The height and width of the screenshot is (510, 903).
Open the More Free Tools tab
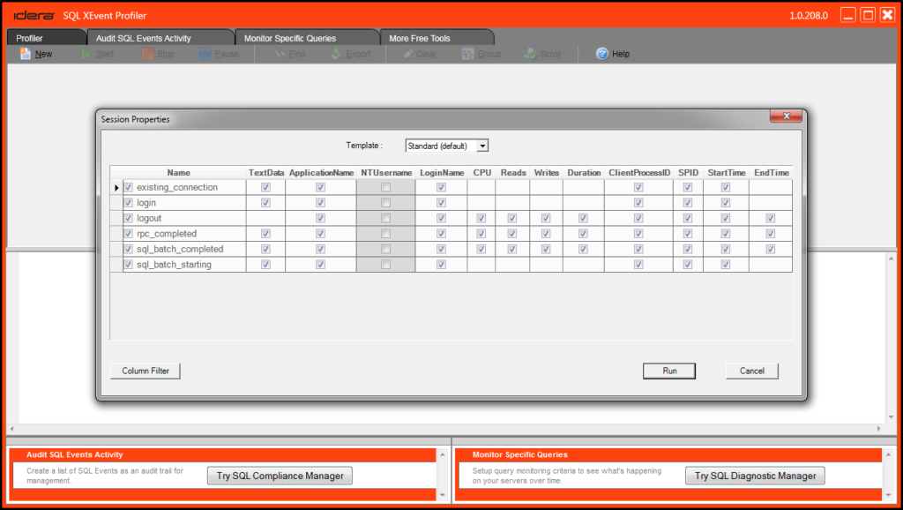coord(437,38)
